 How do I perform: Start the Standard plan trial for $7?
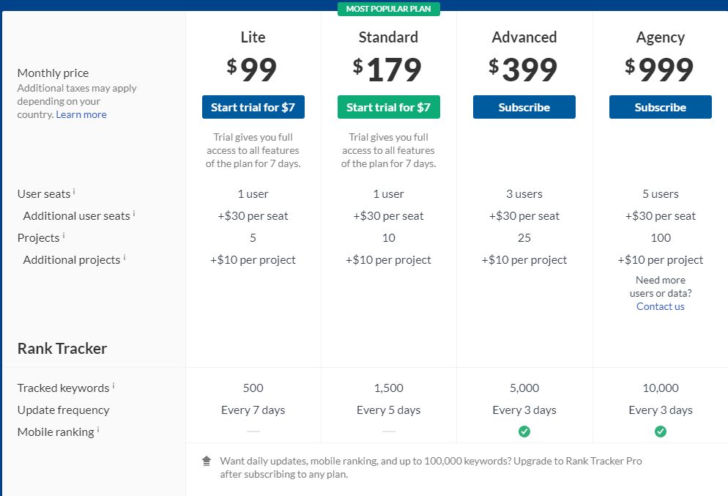coord(389,107)
